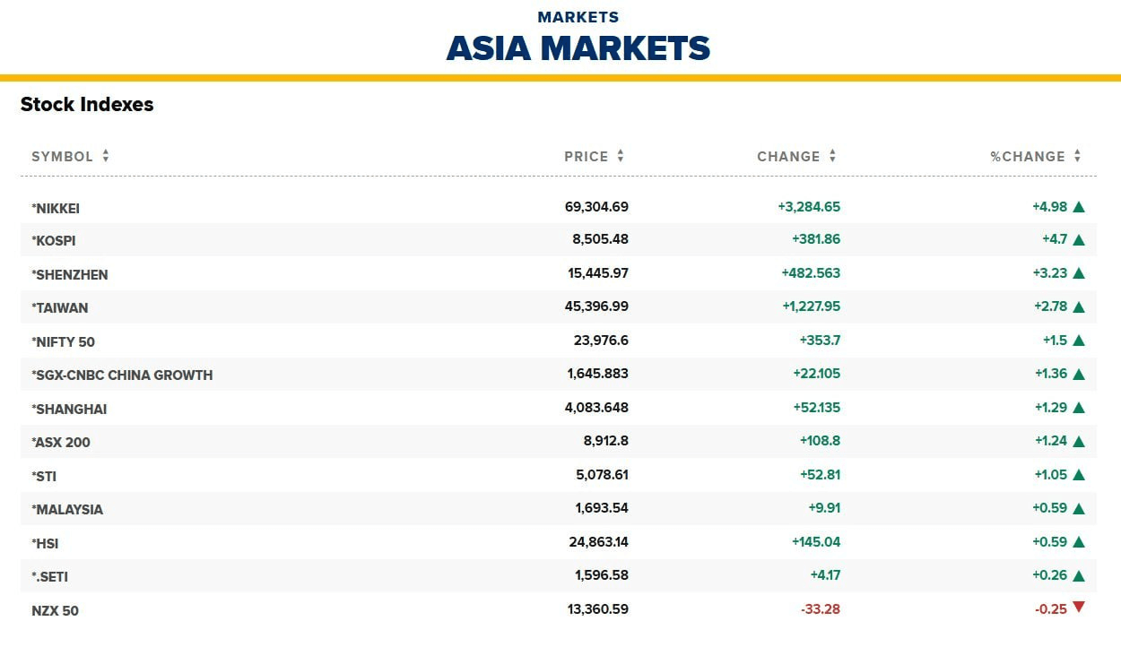Select the NIFTY 50 symbol

coord(63,342)
